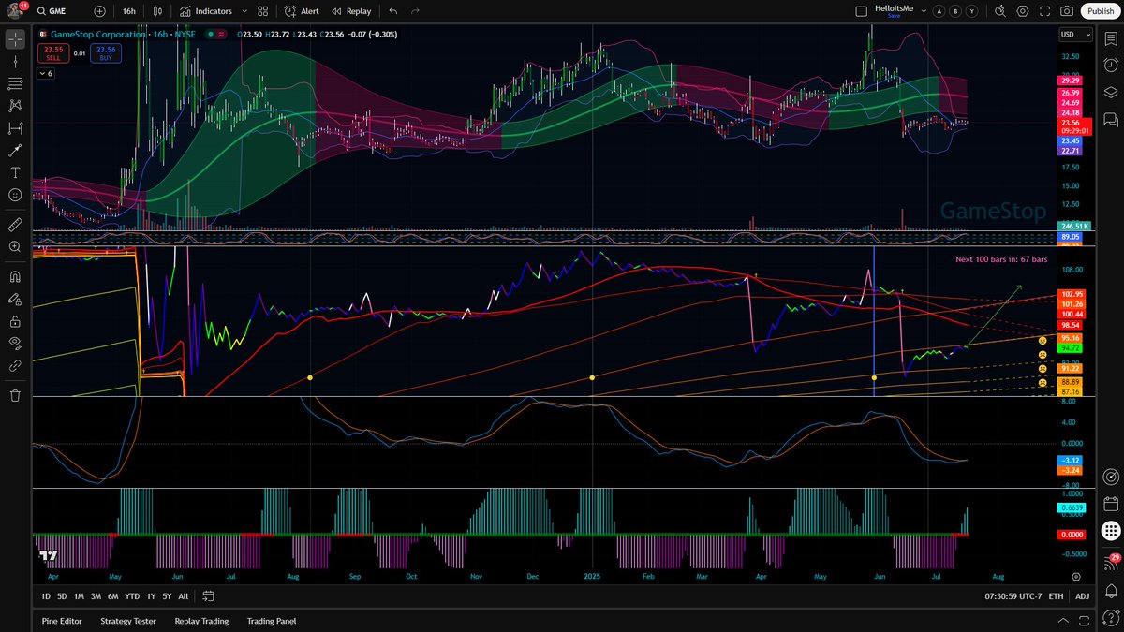
Task: Start bar Replay mode
Action: tap(349, 11)
